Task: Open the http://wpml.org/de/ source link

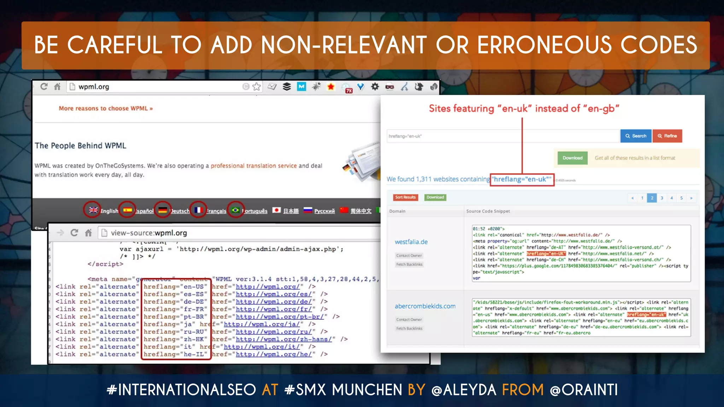Action: point(274,301)
